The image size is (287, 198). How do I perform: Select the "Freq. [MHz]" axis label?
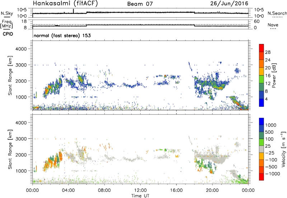[x=7, y=24]
